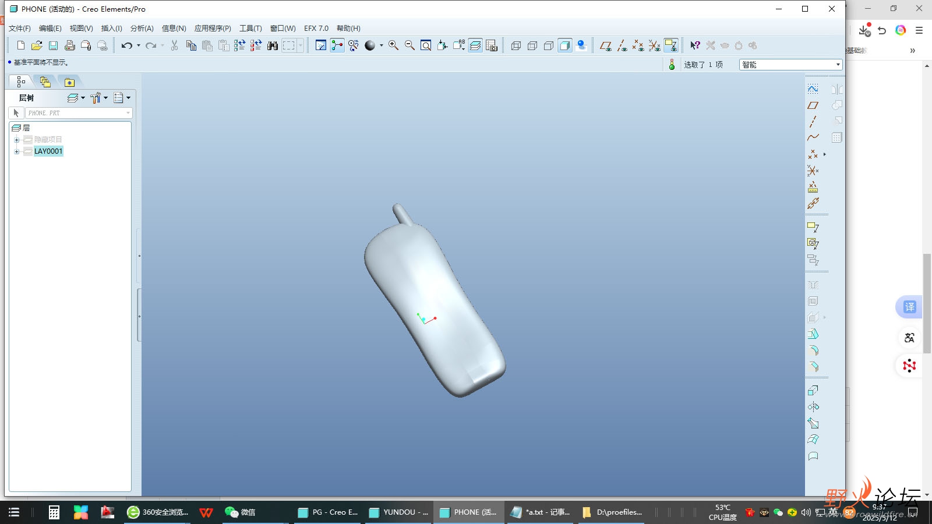Open the 视图(V) menu

(81, 28)
